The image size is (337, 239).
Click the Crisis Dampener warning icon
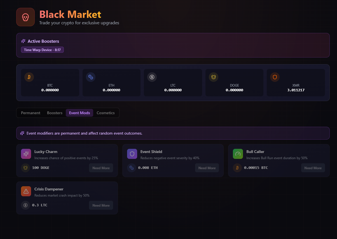[26, 191]
